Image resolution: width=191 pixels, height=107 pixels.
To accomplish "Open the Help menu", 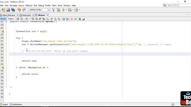I will 74,5.
